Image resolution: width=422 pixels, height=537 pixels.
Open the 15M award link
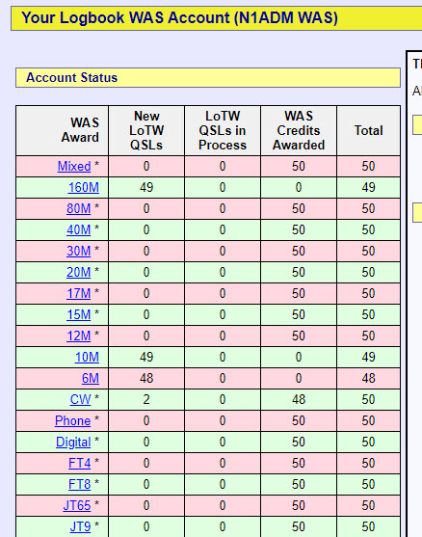coord(78,315)
